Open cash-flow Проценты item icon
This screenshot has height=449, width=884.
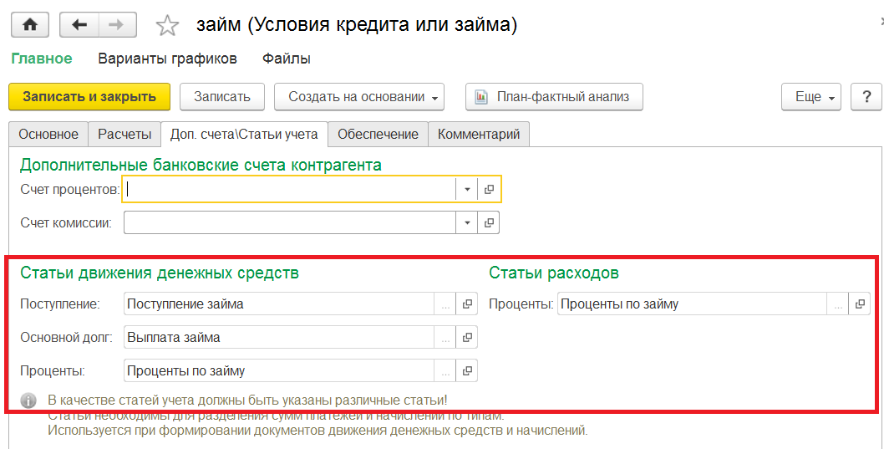[x=467, y=370]
